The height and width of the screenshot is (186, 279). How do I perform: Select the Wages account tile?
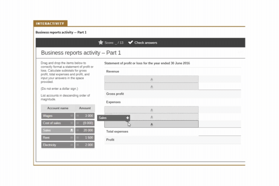point(58,116)
